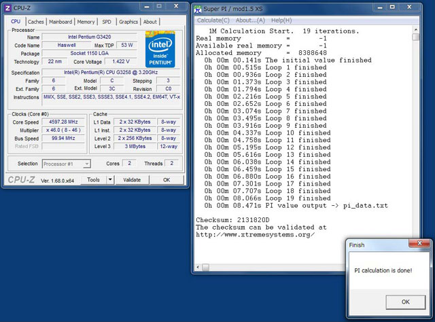The image size is (435, 322).
Task: Click the Allocated memory 8388648 line
Action: pyautogui.click(x=261, y=53)
